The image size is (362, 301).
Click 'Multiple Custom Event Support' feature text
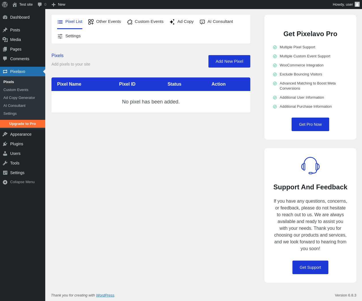[305, 56]
